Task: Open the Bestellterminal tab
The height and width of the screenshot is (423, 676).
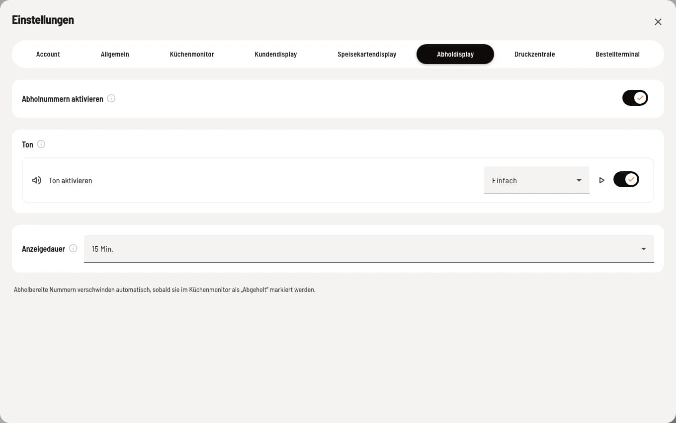Action: point(618,54)
